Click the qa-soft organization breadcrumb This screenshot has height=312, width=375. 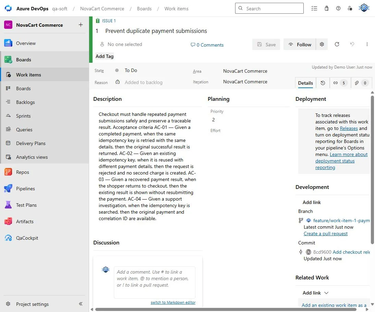(60, 9)
